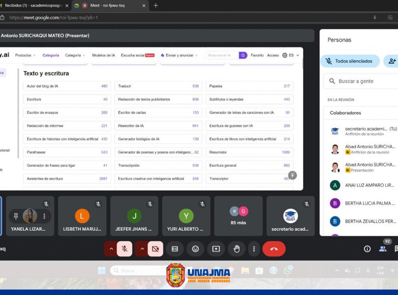Open Escucha social menu item
Viewport: 398px width, 295px height.
pos(138,55)
